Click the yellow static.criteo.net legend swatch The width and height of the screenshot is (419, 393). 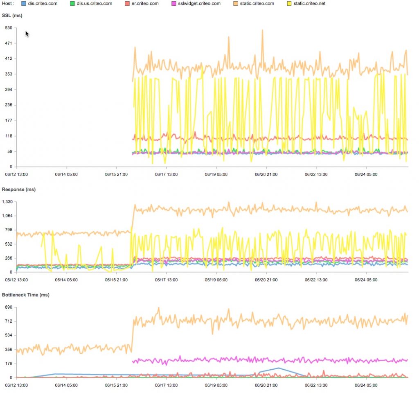(289, 4)
